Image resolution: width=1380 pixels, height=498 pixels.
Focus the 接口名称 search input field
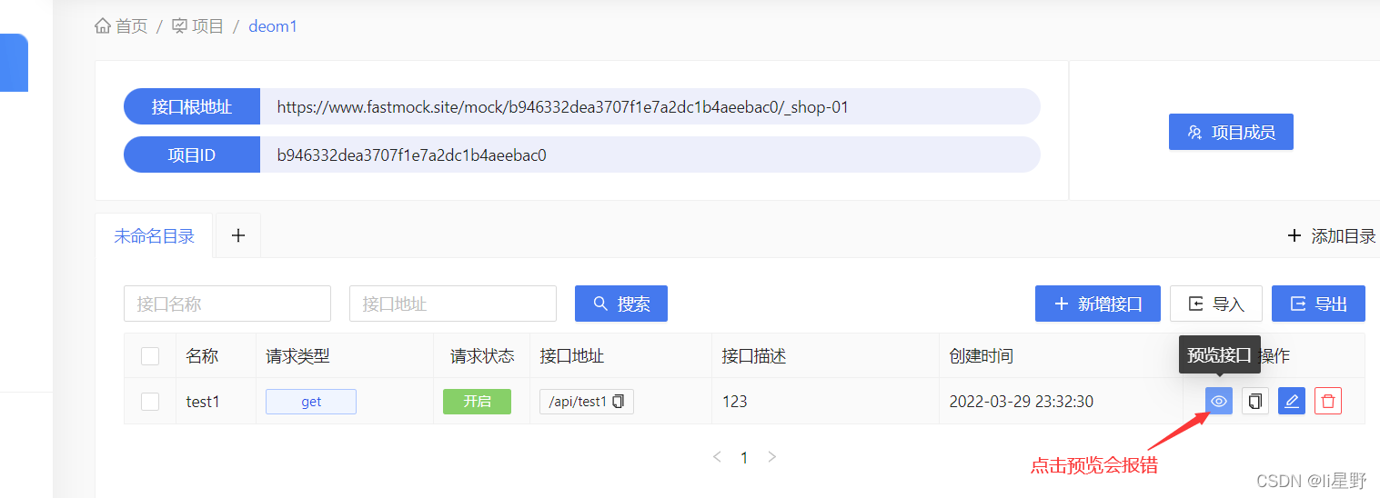click(x=227, y=304)
